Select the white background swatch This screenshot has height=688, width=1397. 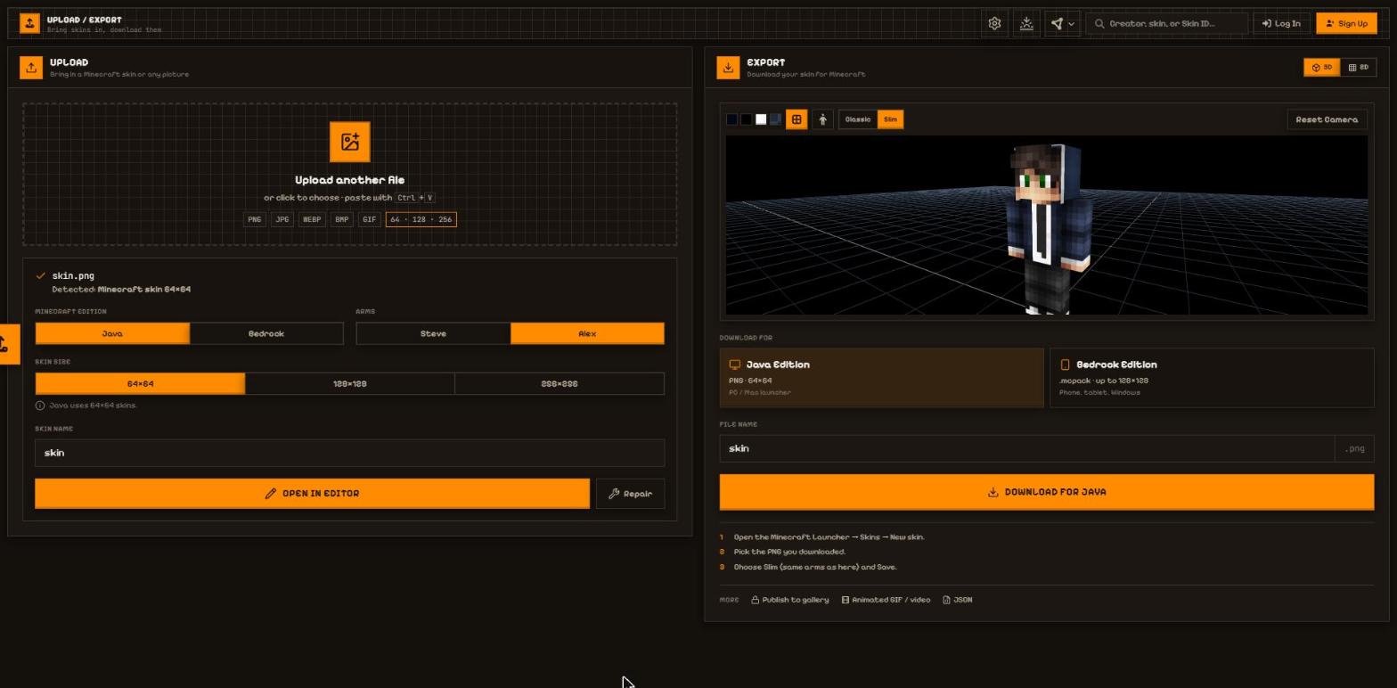click(761, 119)
